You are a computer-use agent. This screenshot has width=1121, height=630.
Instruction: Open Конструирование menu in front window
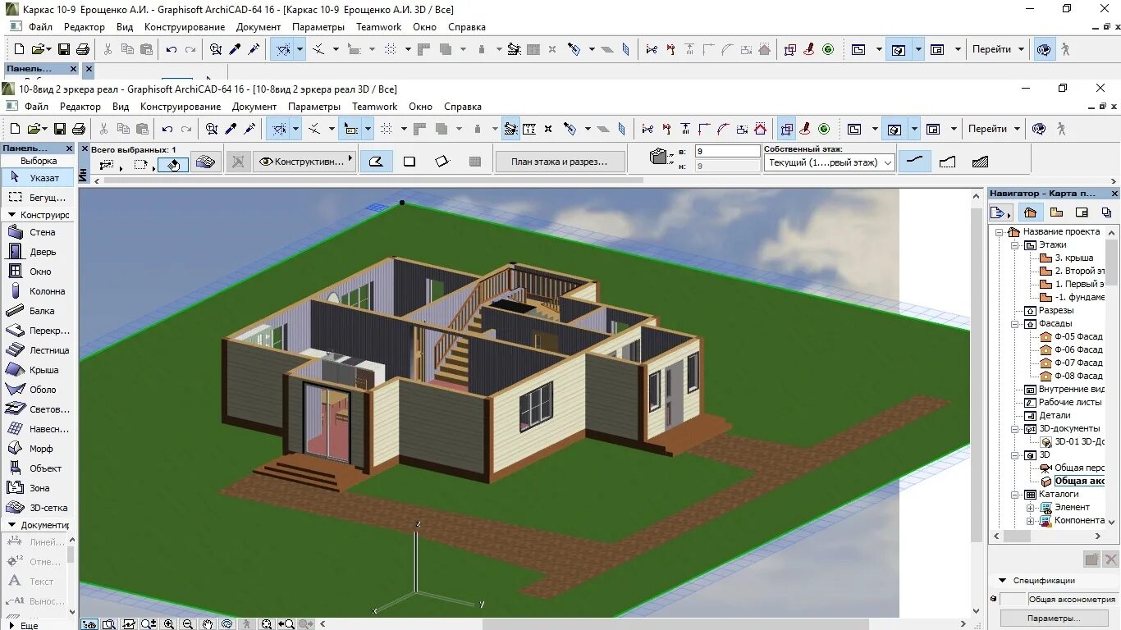[x=181, y=107]
